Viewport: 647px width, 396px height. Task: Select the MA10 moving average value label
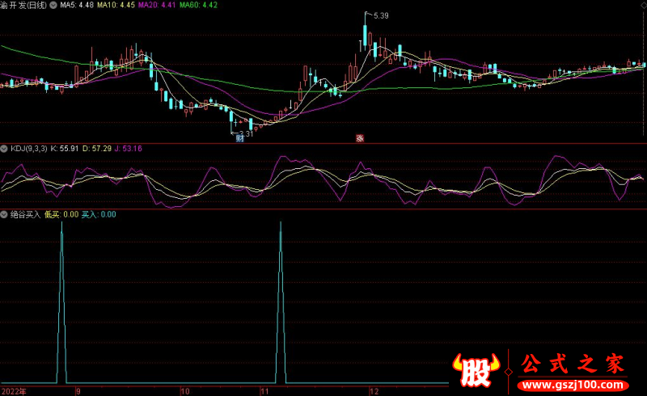pyautogui.click(x=116, y=5)
